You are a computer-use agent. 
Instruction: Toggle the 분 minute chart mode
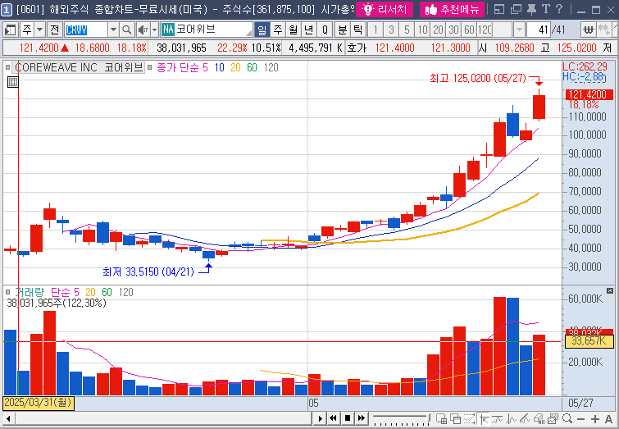343,30
